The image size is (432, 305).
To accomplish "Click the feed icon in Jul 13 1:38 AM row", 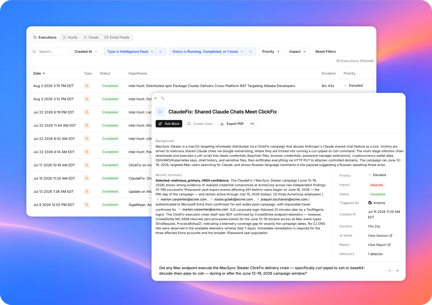I will pyautogui.click(x=87, y=192).
